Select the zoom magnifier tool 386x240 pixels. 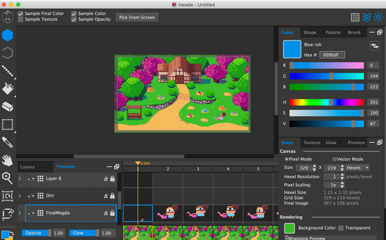click(x=7, y=178)
